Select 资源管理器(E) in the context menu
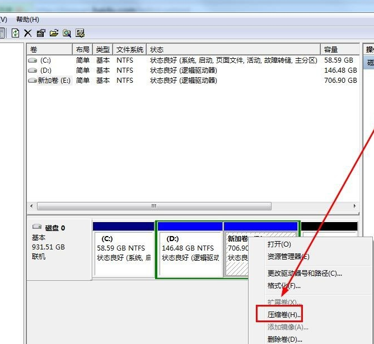Viewport: 374px width, 344px height. pyautogui.click(x=288, y=257)
